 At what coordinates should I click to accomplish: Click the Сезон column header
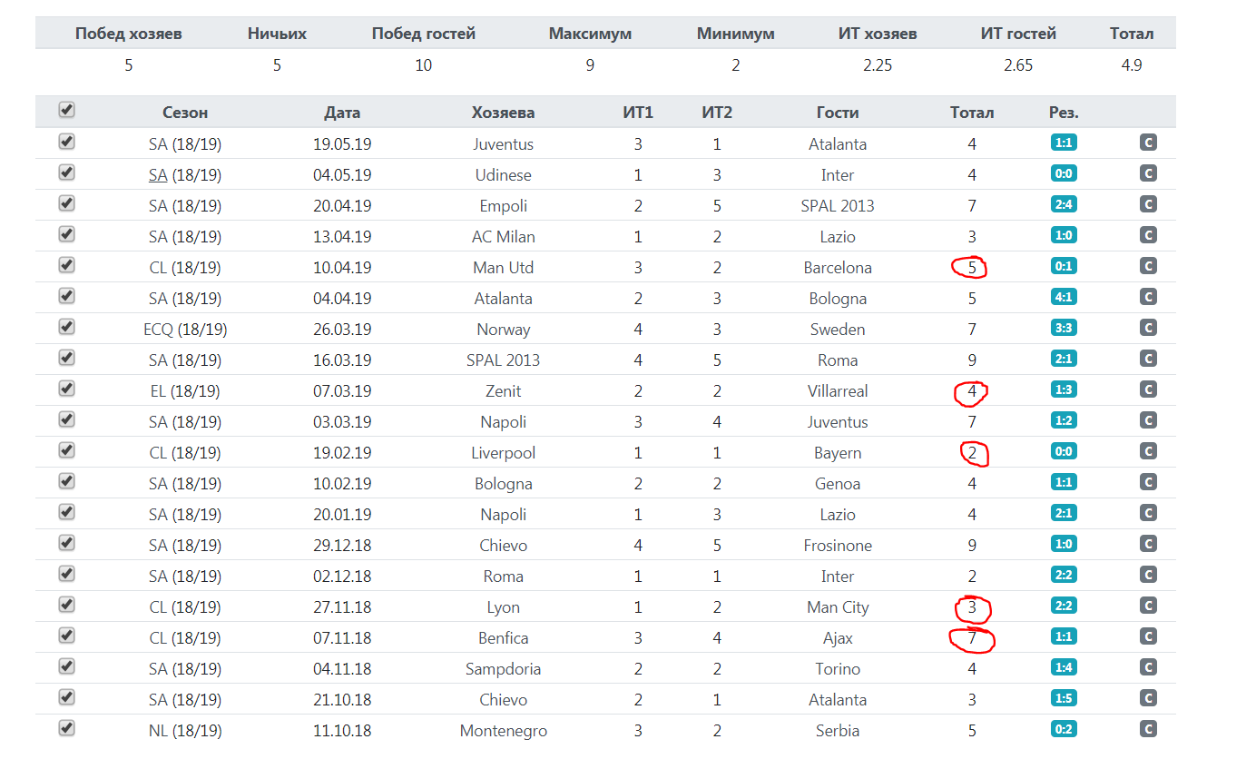click(185, 113)
